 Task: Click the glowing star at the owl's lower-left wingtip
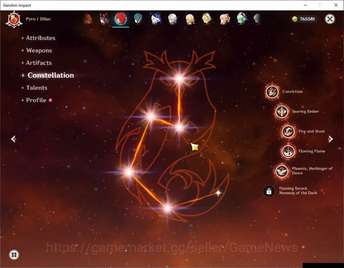129,172
